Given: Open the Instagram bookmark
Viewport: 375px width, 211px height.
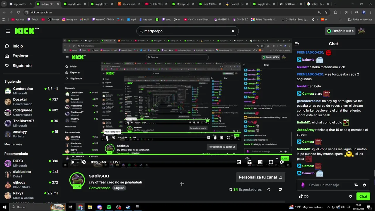Looking at the screenshot, I should click(69, 20).
